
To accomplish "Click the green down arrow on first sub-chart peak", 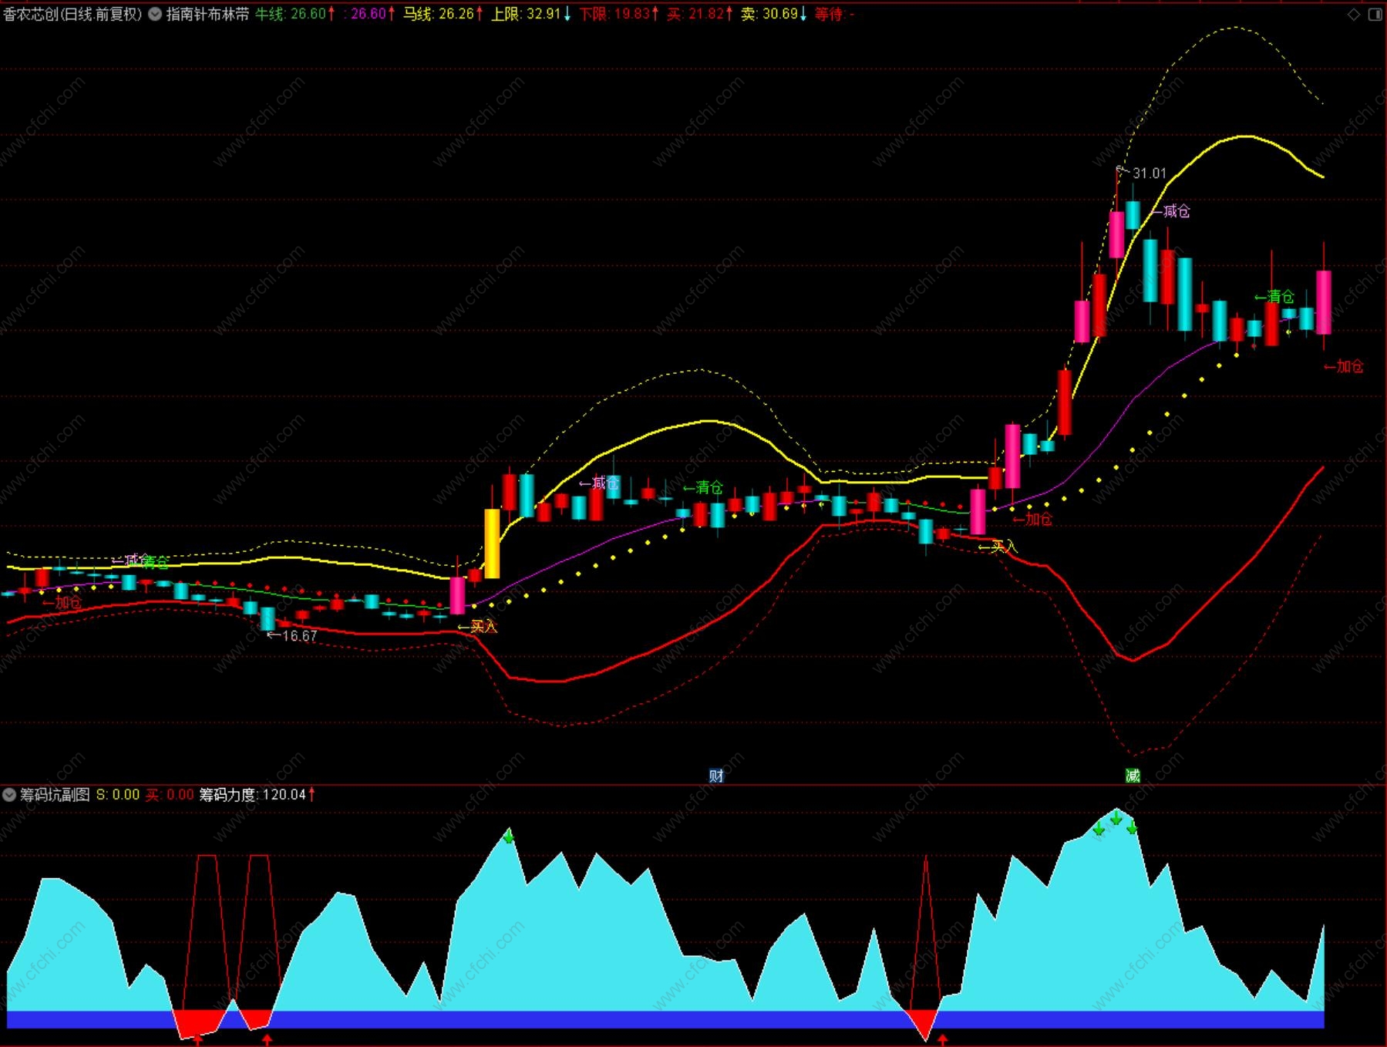I will [508, 836].
